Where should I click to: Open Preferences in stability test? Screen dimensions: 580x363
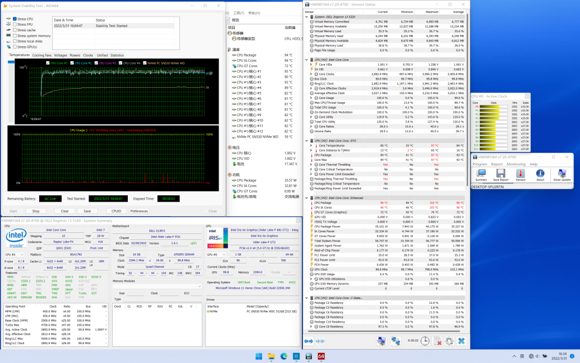139,211
